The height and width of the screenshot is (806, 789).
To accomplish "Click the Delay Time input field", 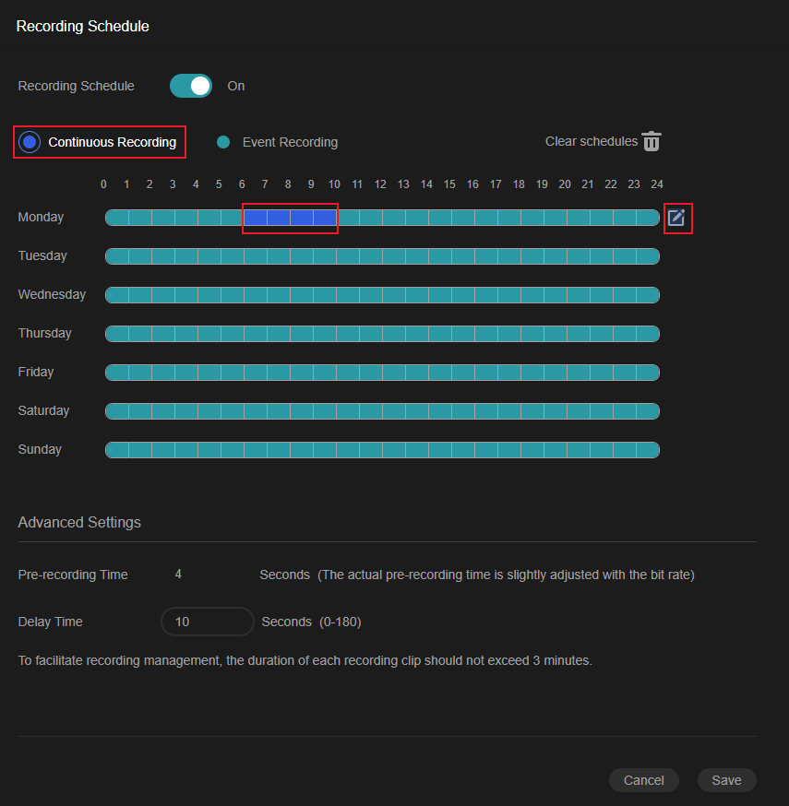I will (208, 622).
